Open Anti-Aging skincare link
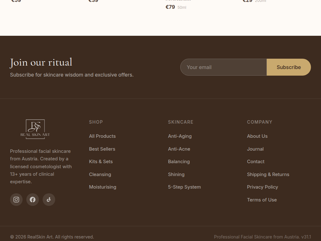 [180, 136]
